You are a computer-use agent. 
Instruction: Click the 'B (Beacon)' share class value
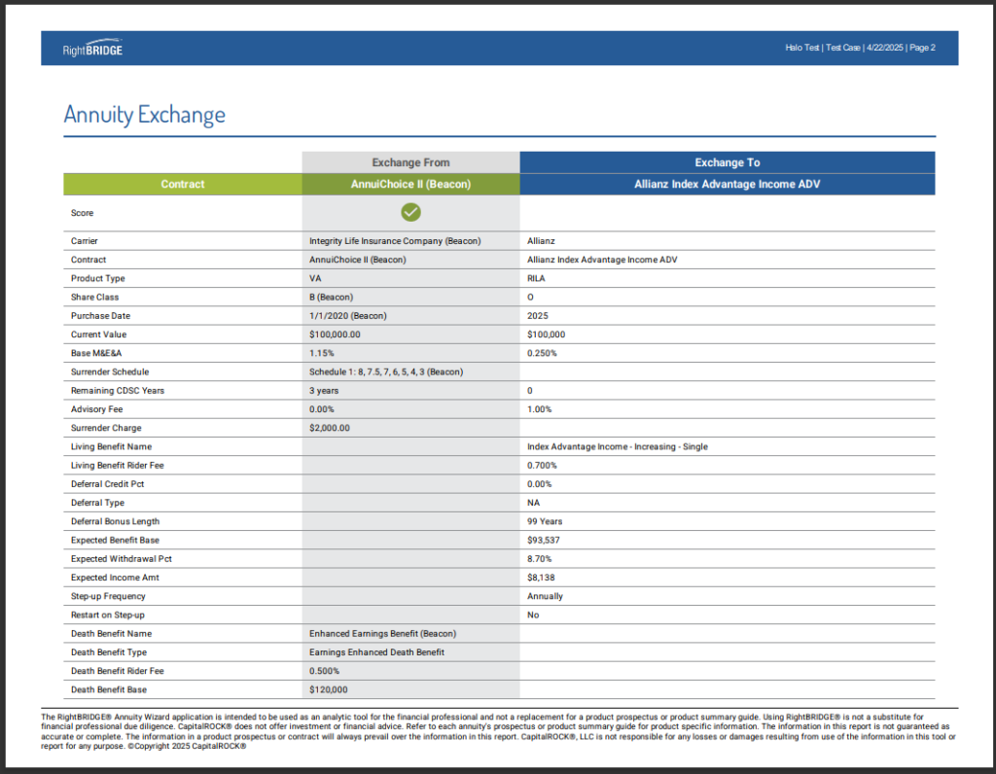click(x=331, y=298)
